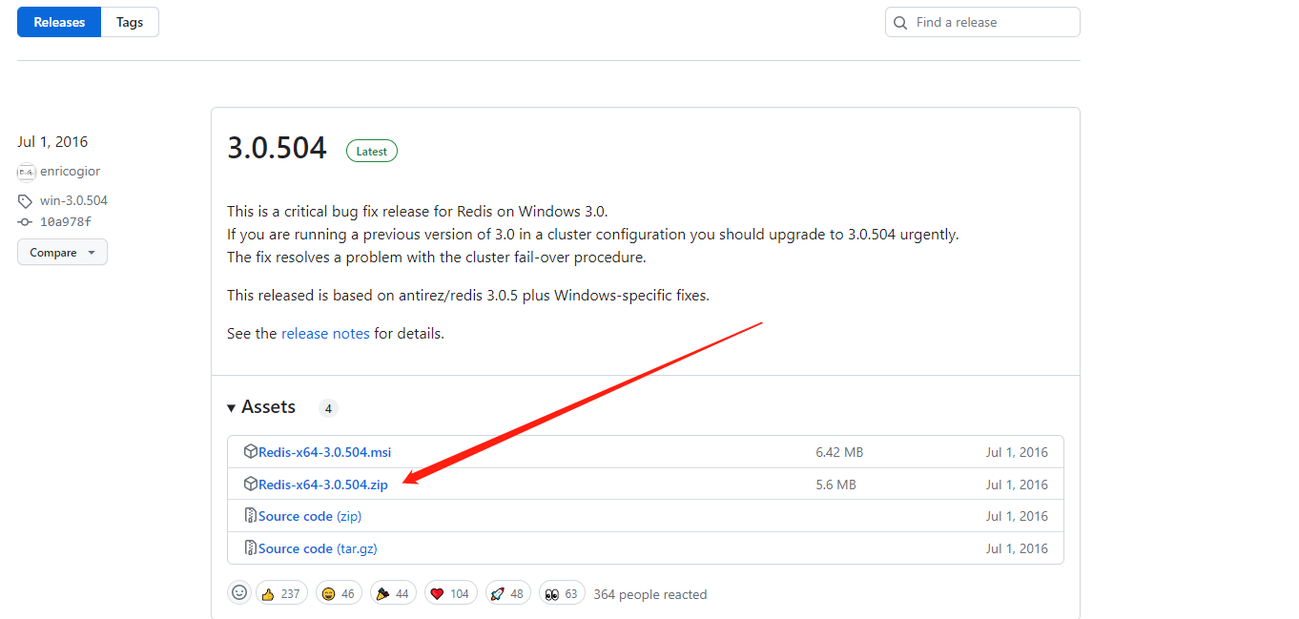
Task: Click the tag icon next to win-3.0.504
Action: click(24, 200)
